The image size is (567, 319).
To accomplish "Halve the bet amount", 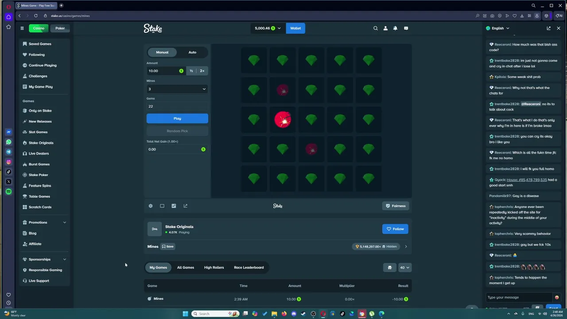I will pyautogui.click(x=191, y=71).
